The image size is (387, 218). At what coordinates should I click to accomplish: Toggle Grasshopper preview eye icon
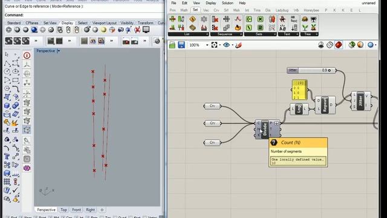[x=226, y=45]
